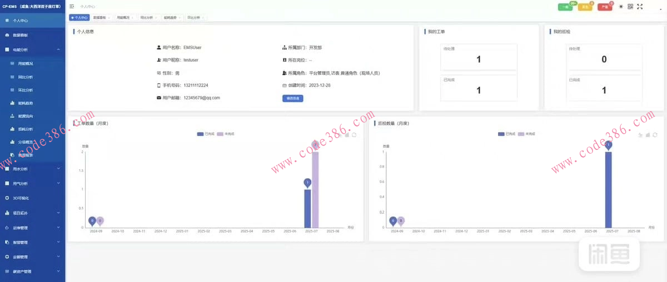
Task: Open 分项概览 sidebar submenu item
Action: click(x=32, y=142)
